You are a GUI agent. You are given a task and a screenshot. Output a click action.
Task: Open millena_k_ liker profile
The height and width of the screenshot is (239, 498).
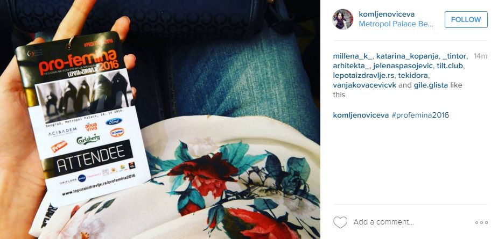[x=353, y=56]
